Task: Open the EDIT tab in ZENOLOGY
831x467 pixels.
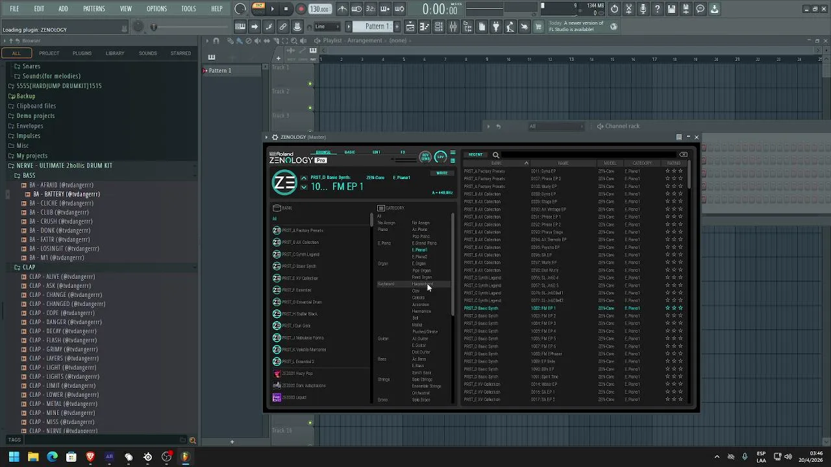Action: (377, 152)
